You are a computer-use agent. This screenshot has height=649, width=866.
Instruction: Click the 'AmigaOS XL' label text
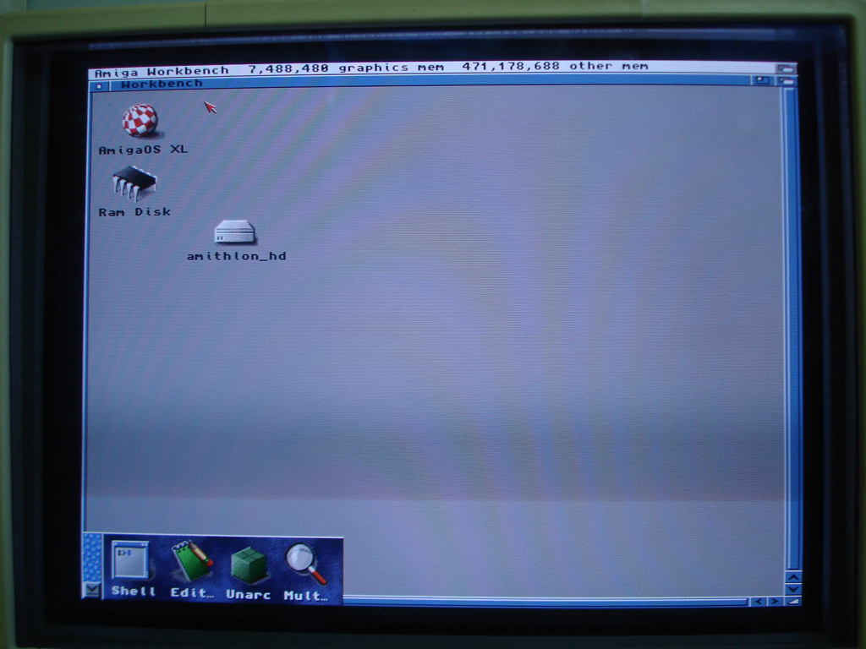coord(143,150)
